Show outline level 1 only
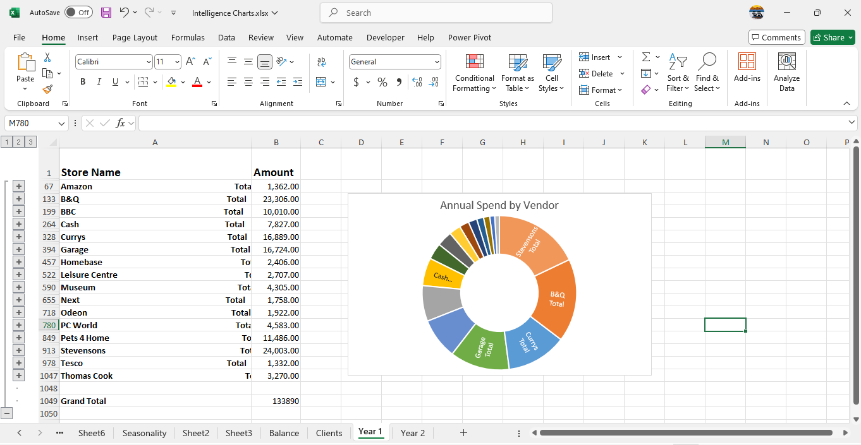Screen dimensions: 861x445 tap(7, 142)
